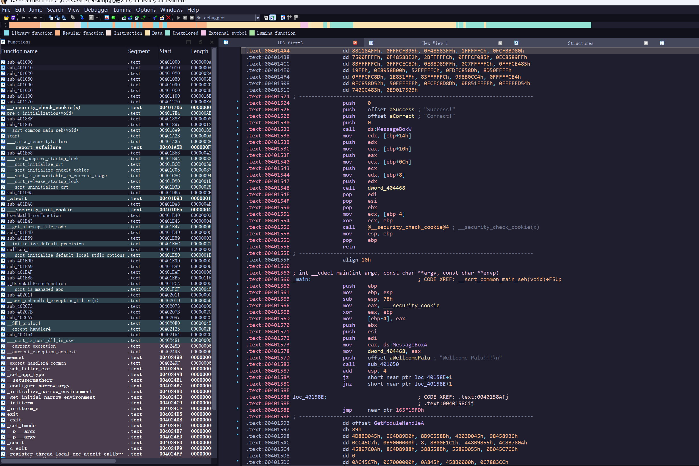The image size is (699, 466).
Task: Close the IDA View-A tab
Action: click(355, 43)
